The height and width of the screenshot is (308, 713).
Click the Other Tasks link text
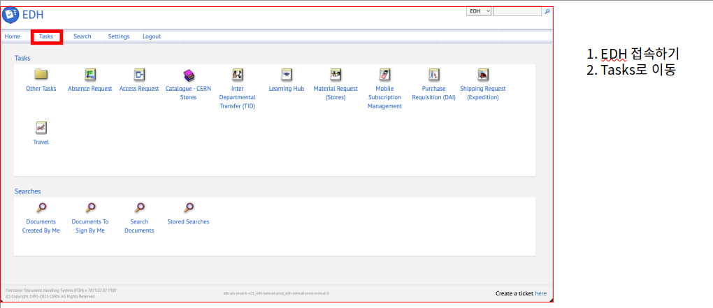pos(41,89)
